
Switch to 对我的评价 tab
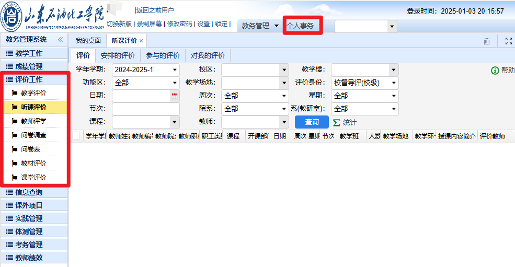(x=208, y=55)
